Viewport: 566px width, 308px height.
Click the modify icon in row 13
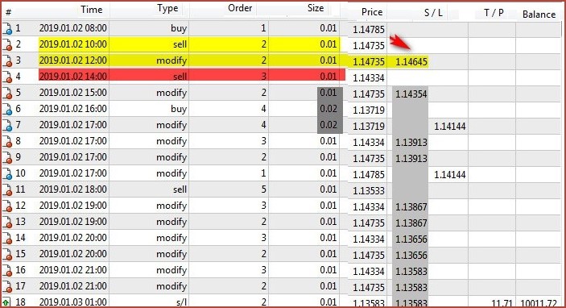(7, 222)
